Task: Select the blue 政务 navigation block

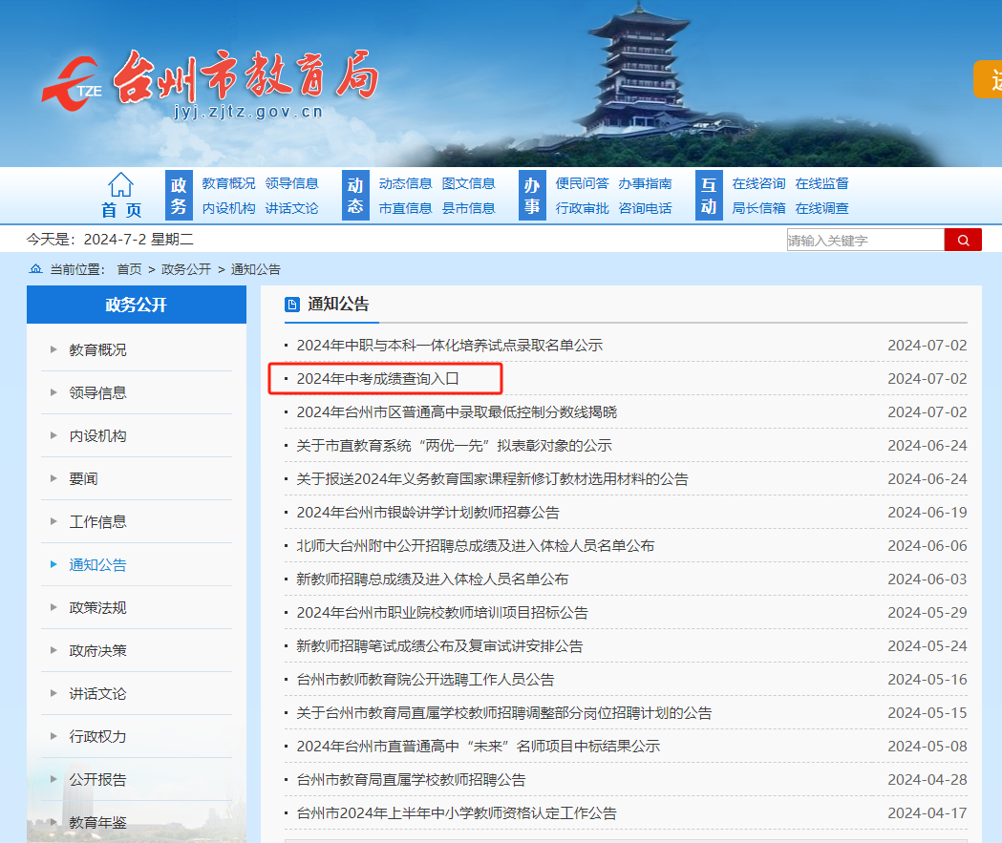Action: pos(178,195)
